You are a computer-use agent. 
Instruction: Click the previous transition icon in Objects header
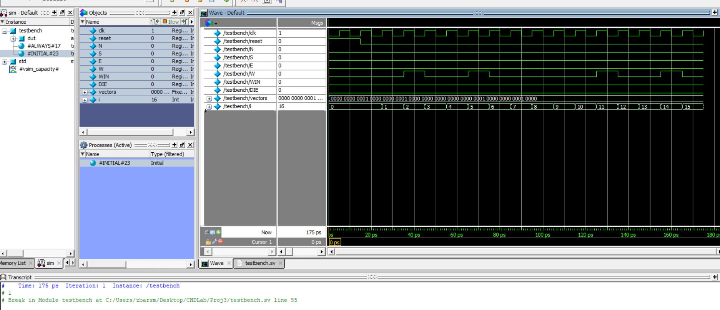pos(155,22)
